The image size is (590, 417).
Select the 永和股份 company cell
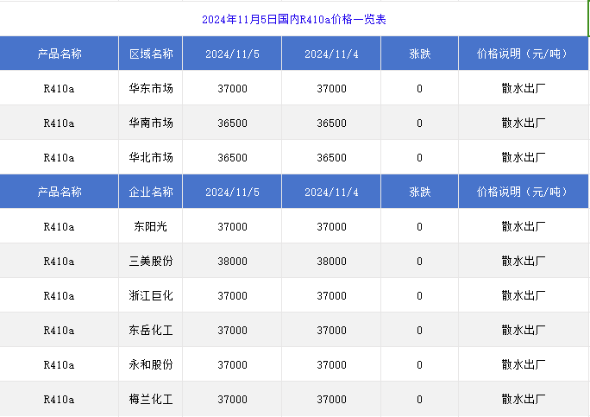(151, 364)
